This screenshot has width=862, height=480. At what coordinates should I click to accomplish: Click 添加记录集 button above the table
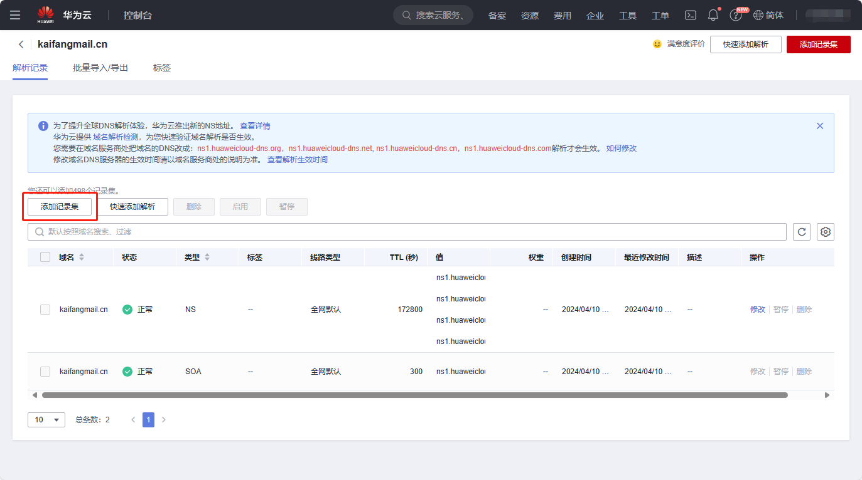[60, 207]
